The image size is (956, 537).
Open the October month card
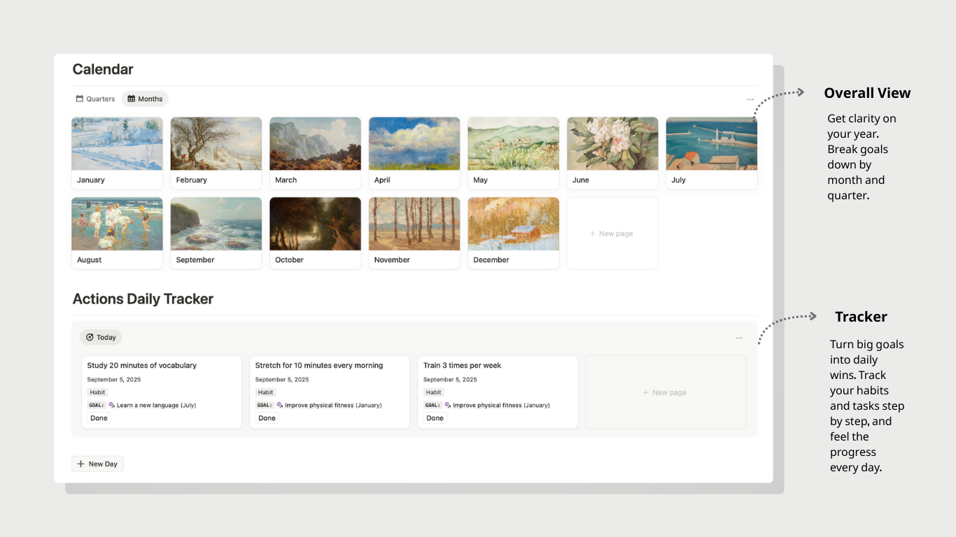(315, 233)
